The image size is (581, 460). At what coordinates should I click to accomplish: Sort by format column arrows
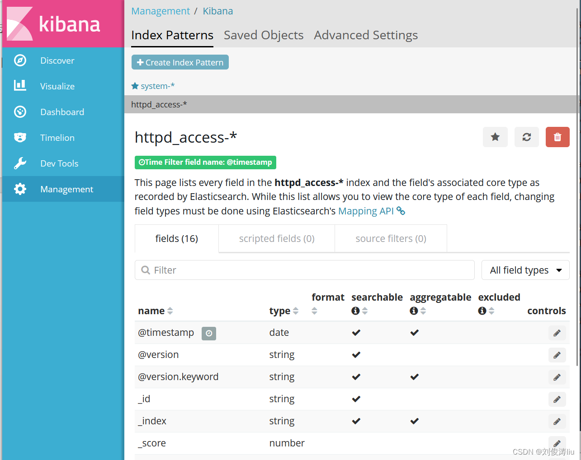click(x=314, y=311)
